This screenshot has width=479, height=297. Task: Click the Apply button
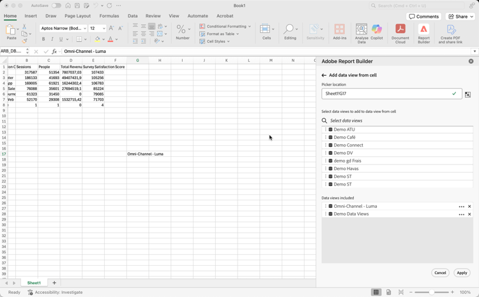coord(462,273)
